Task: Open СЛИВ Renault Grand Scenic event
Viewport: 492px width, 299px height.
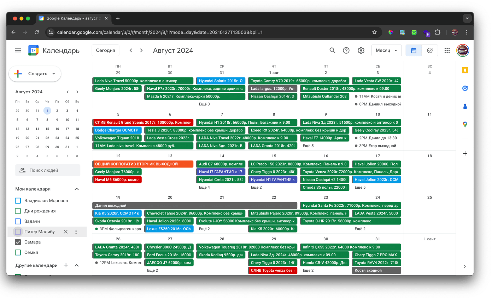Action: [x=143, y=122]
